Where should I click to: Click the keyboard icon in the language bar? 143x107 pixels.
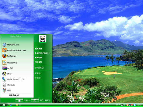(122, 105)
